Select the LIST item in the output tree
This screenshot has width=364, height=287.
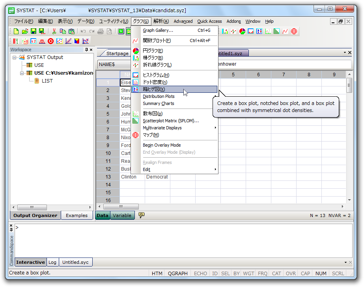click(x=47, y=81)
